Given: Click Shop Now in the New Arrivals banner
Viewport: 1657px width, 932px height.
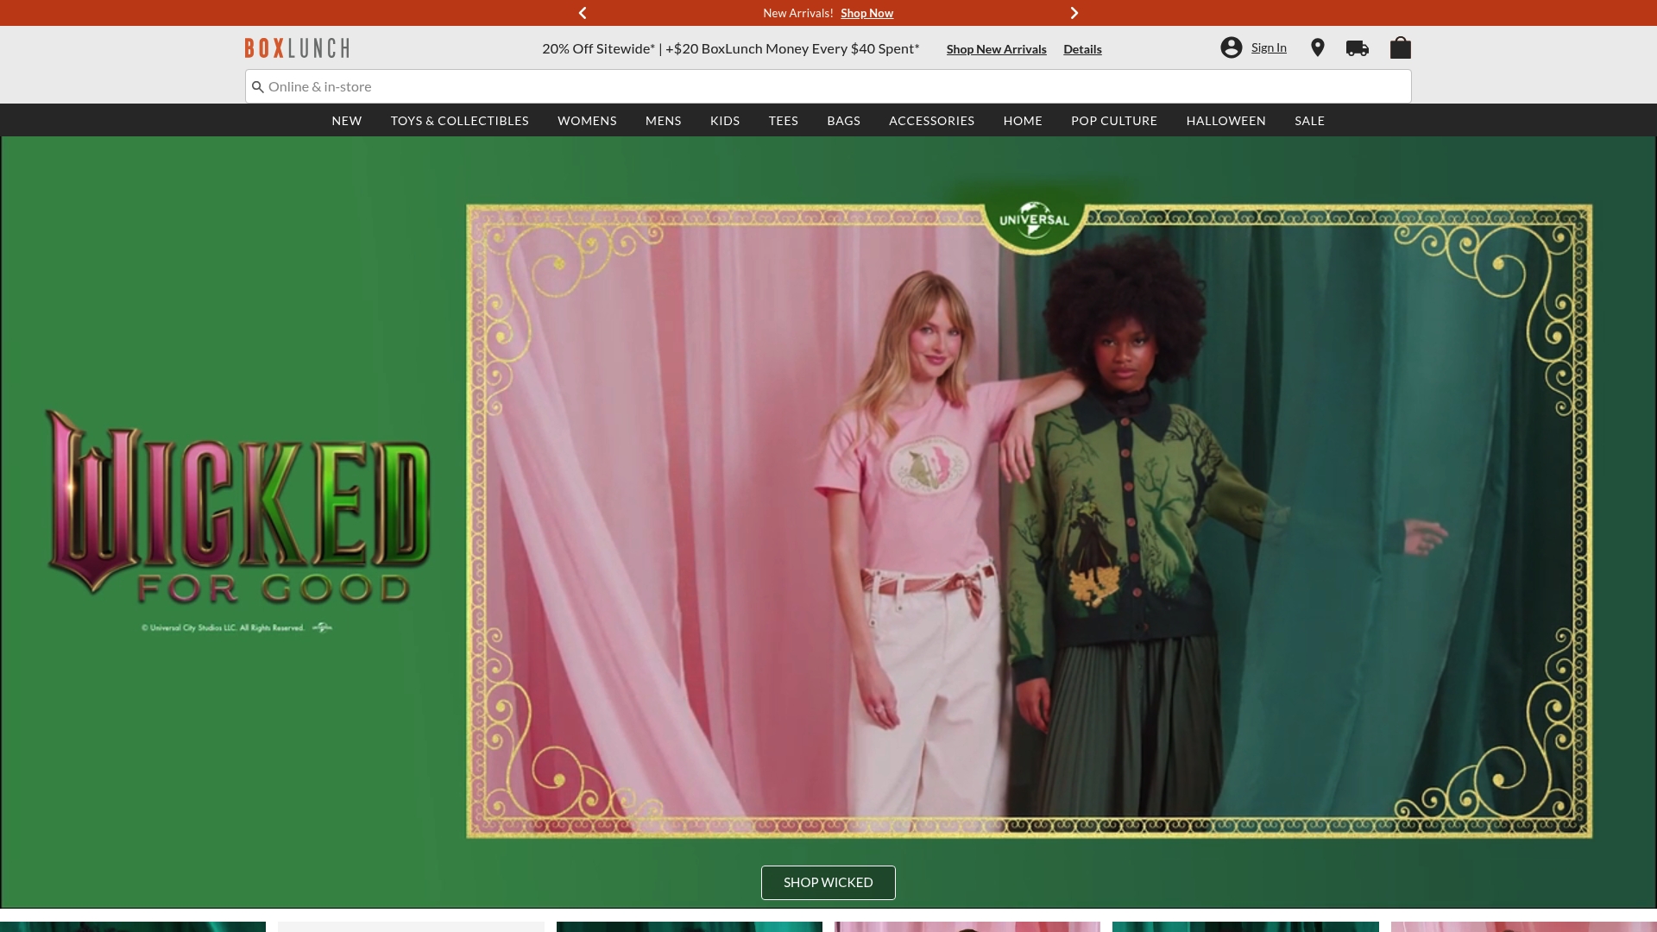Looking at the screenshot, I should tap(867, 13).
